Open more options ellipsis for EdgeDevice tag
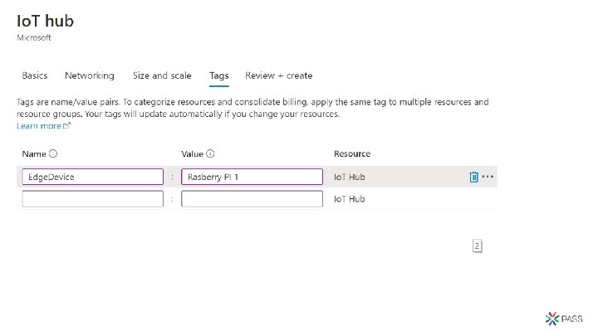The width and height of the screenshot is (598, 336). click(x=488, y=177)
